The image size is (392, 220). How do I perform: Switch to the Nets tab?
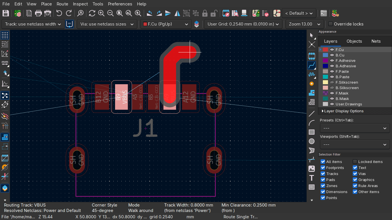[x=376, y=41]
